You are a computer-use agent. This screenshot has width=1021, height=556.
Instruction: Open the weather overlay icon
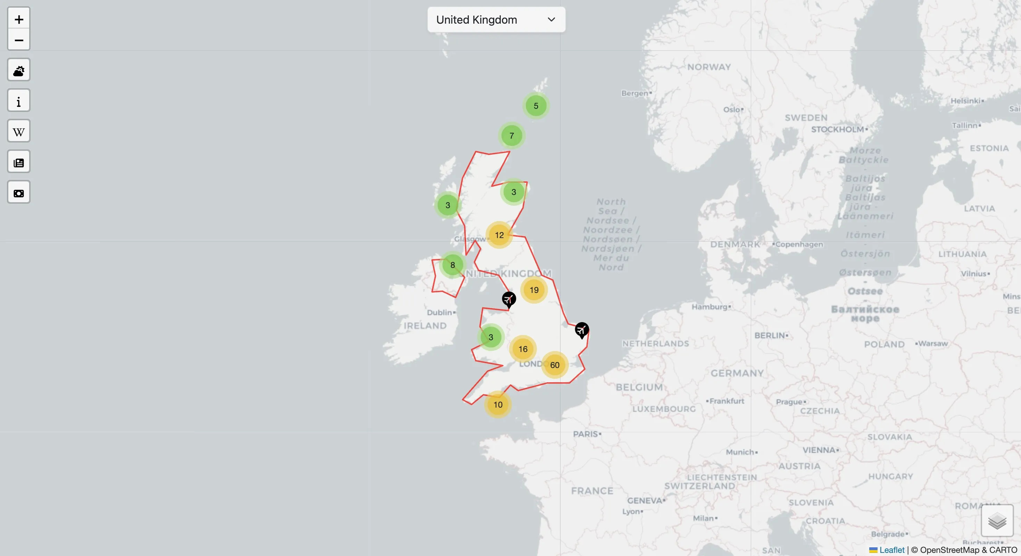(18, 70)
